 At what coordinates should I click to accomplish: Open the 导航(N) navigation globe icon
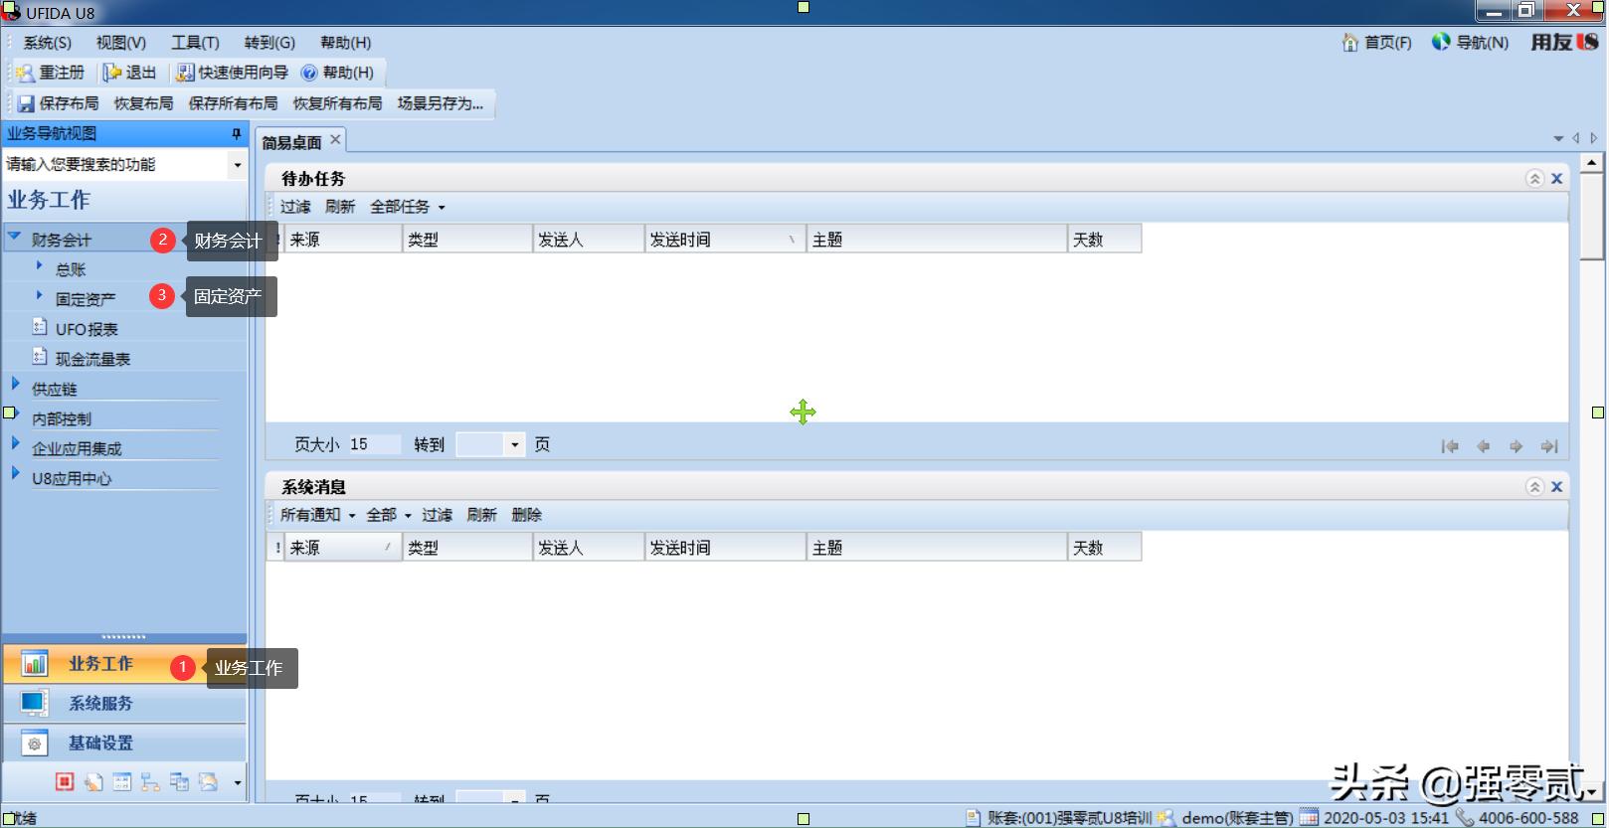(1441, 42)
